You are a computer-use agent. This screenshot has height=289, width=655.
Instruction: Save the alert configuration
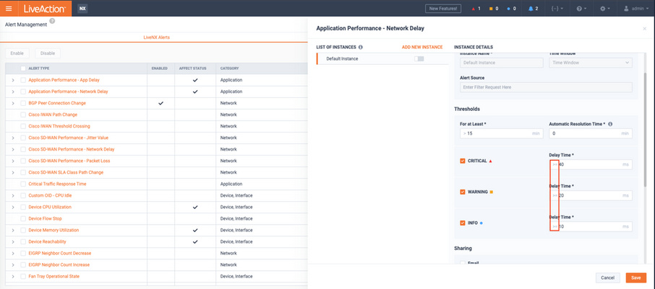coord(635,277)
